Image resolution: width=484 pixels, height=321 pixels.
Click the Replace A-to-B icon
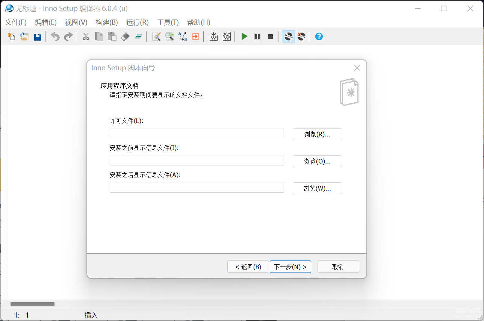click(183, 36)
